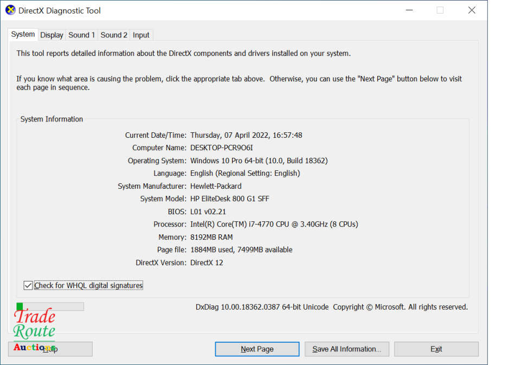Click the Next Page button

point(257,349)
